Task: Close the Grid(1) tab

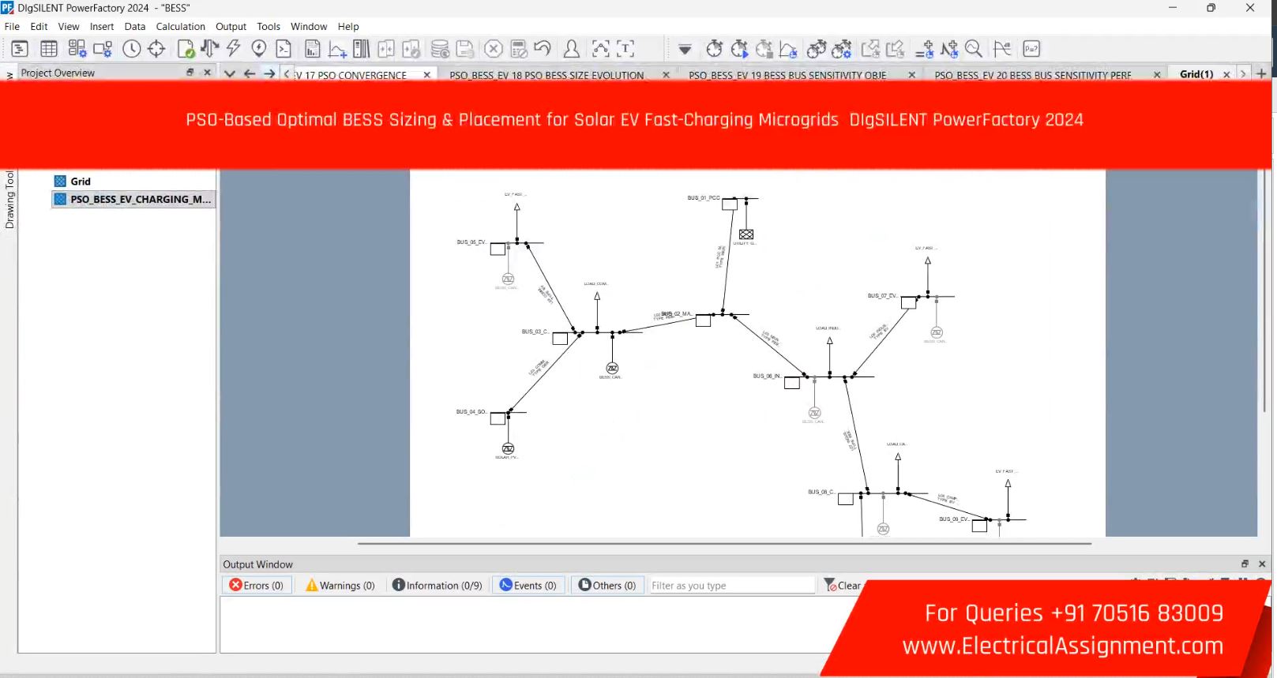Action: [1226, 74]
